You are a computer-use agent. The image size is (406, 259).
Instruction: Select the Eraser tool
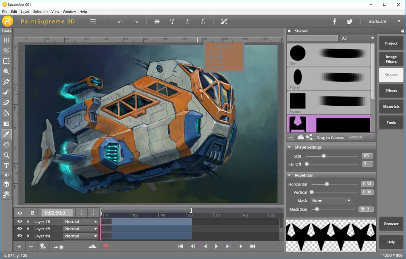[6, 103]
